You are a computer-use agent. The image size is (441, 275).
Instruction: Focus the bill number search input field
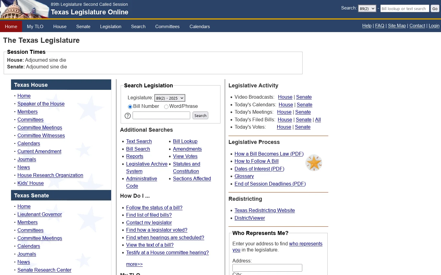(161, 115)
